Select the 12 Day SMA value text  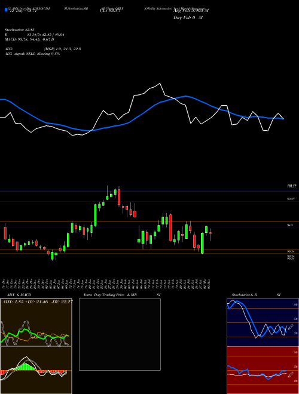pos(22,11)
